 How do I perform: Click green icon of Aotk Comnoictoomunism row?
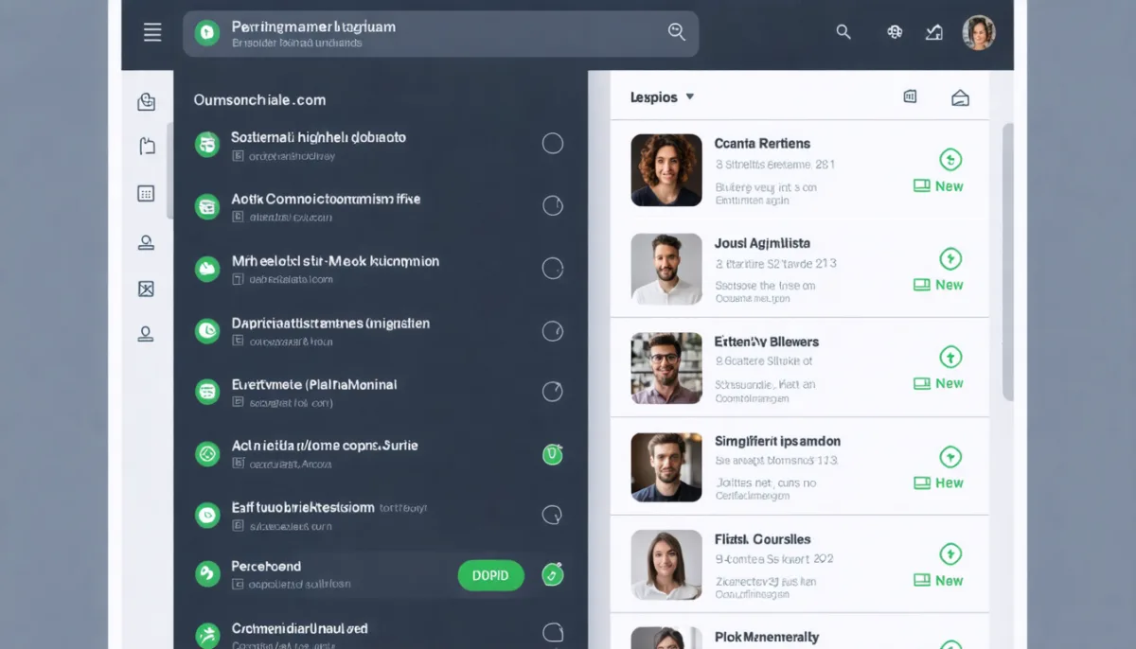tap(207, 207)
